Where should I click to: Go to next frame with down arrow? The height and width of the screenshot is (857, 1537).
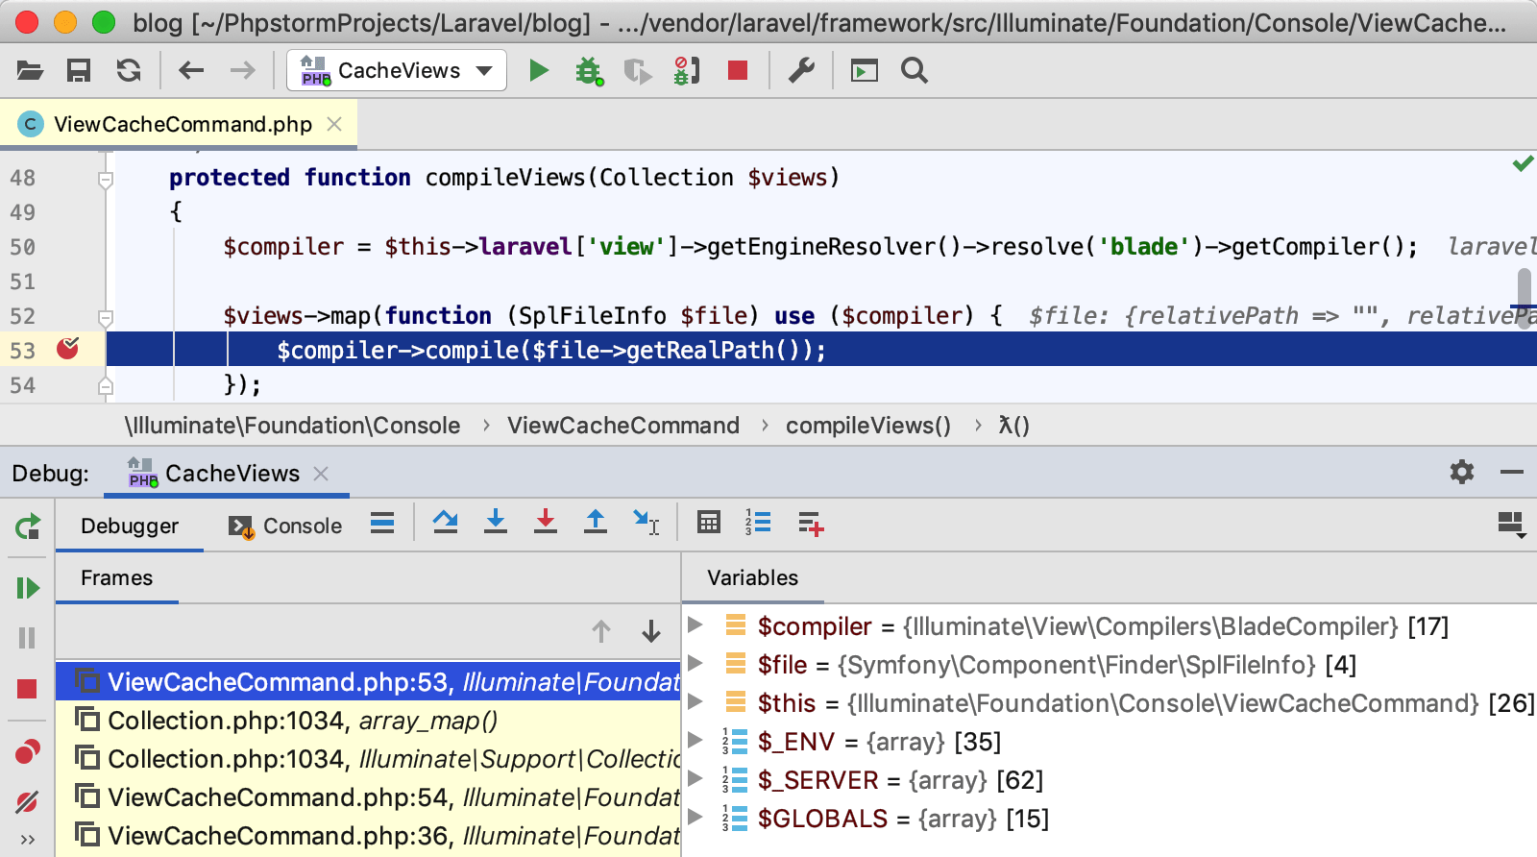point(651,631)
